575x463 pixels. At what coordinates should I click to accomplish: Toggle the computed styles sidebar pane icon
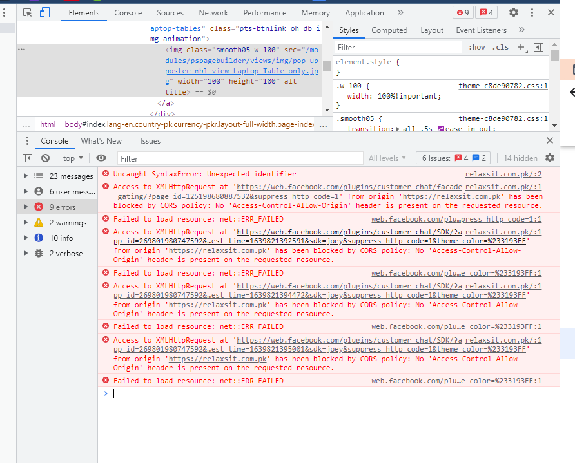pyautogui.click(x=539, y=47)
